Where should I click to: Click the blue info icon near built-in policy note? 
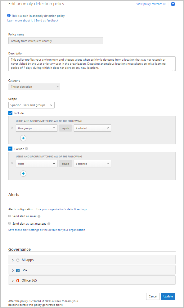click(9, 16)
